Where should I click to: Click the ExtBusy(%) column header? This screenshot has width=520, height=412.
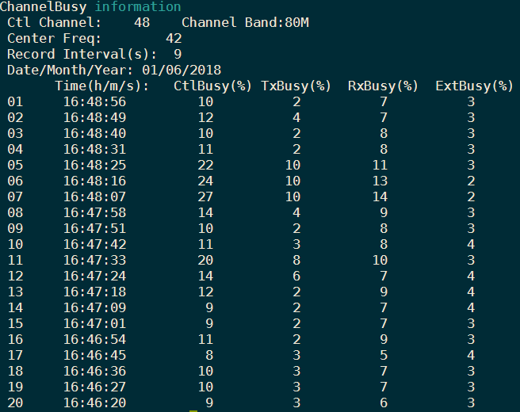click(x=474, y=86)
